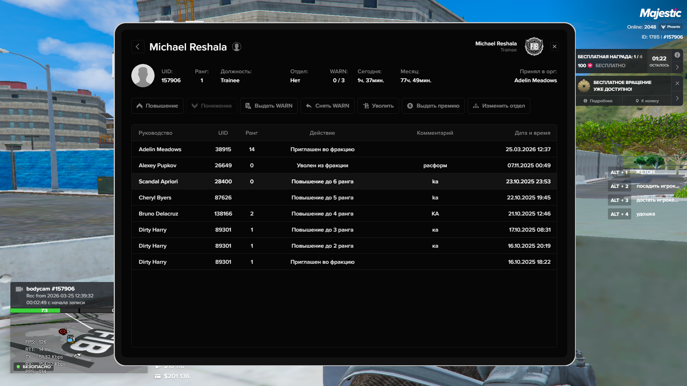Open Изменить отдел department option
This screenshot has width=687, height=386.
click(499, 106)
